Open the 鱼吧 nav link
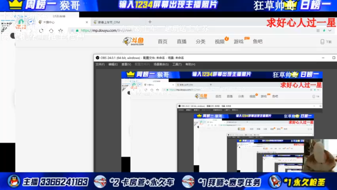The image size is (337, 190). point(258,41)
